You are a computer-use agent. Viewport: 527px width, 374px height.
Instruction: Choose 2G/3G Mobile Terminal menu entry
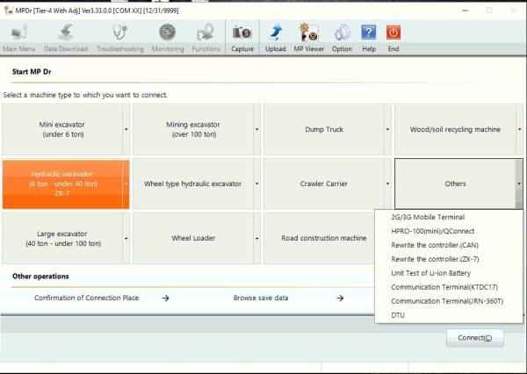[449, 217]
